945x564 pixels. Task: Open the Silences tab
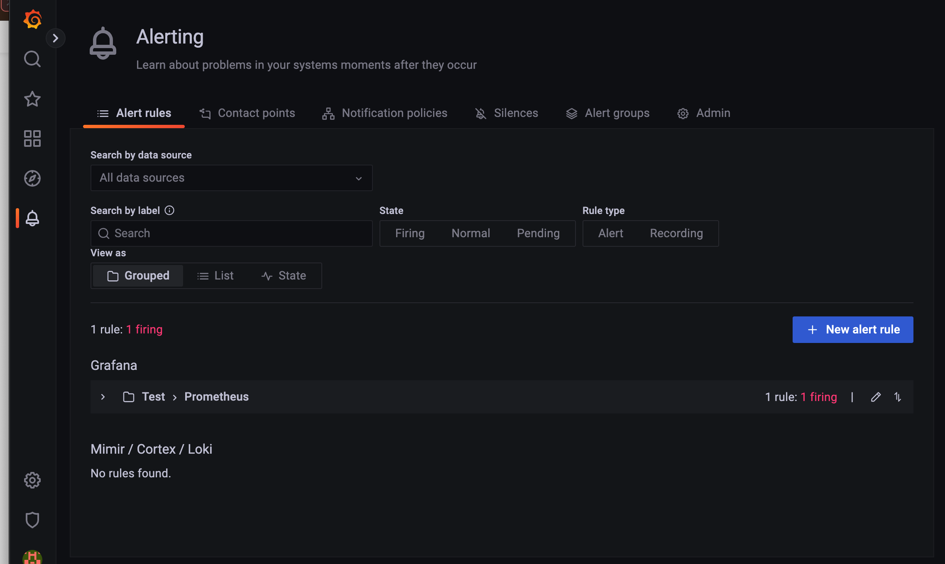[507, 113]
